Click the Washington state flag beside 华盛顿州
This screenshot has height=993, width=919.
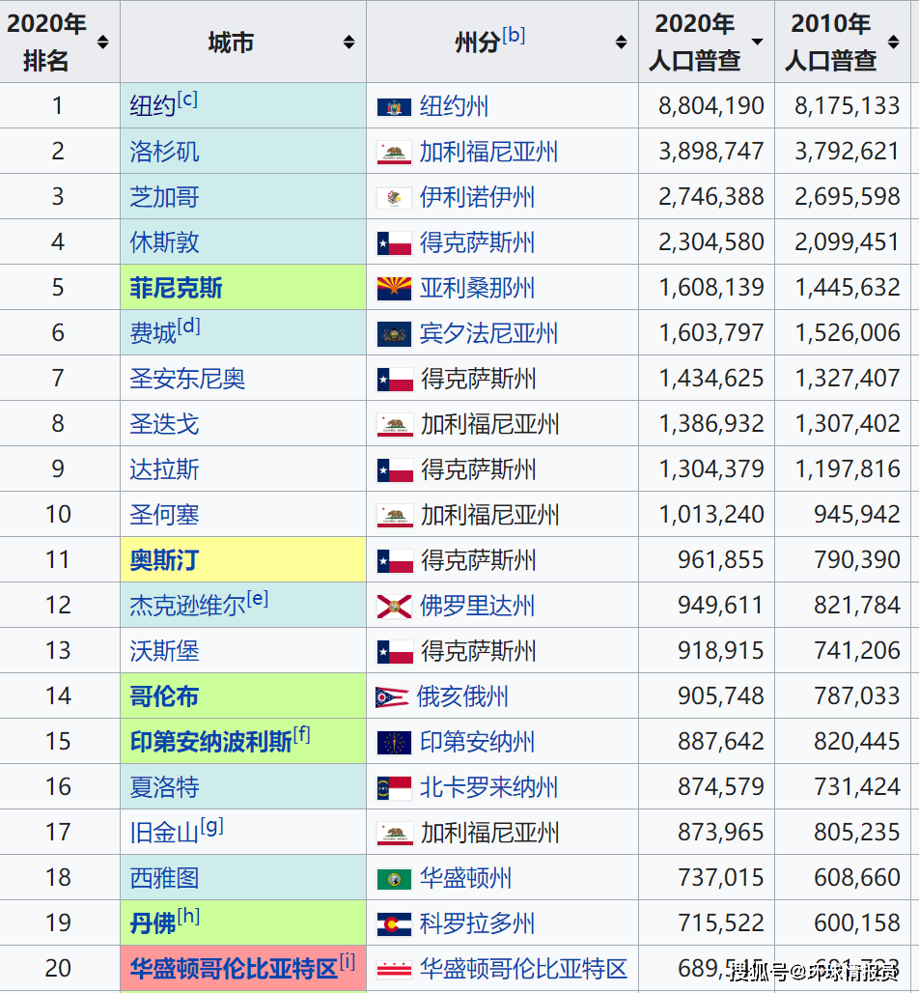click(394, 877)
